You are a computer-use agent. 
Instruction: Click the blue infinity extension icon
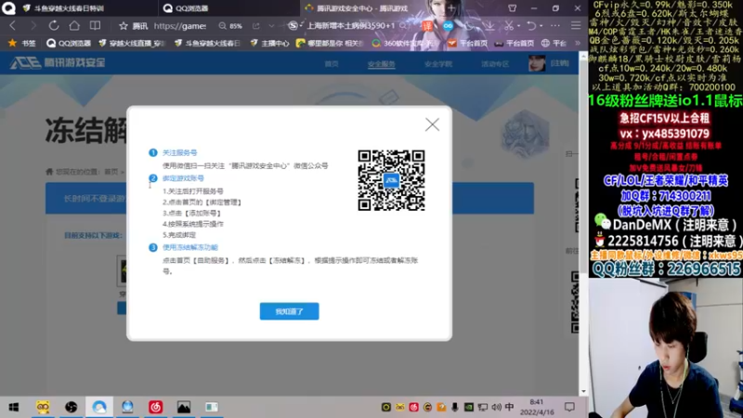[448, 26]
